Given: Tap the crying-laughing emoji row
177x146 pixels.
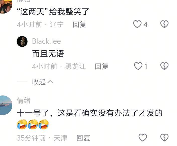Looking at the screenshot, I should [33, 124].
